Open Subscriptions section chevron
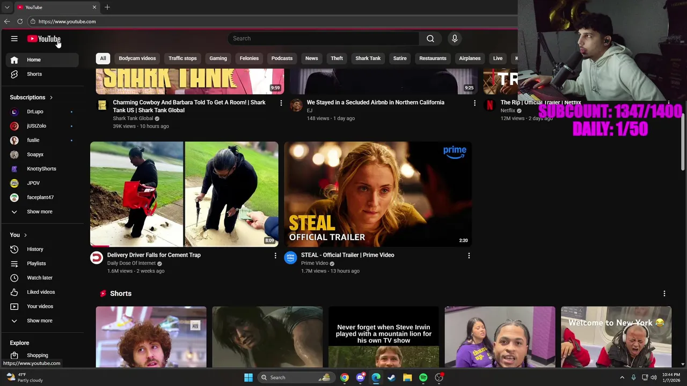The width and height of the screenshot is (687, 386). point(51,98)
